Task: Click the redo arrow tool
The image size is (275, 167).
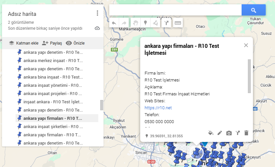Action: (124, 23)
